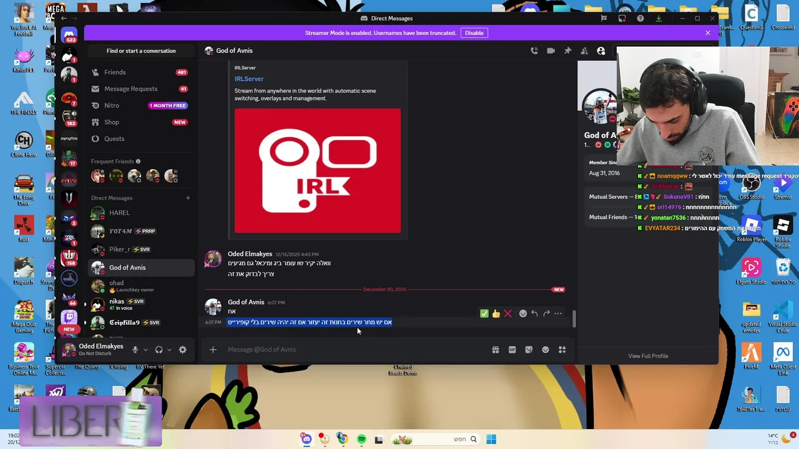The height and width of the screenshot is (449, 799).
Task: Open Discord inbox icon in title bar
Action: pos(622,19)
